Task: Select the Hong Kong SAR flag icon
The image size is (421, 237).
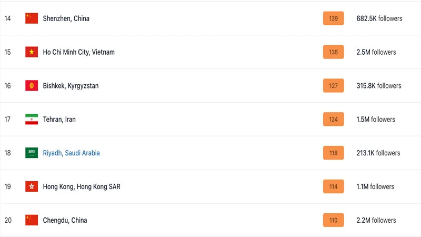Action: coord(32,186)
